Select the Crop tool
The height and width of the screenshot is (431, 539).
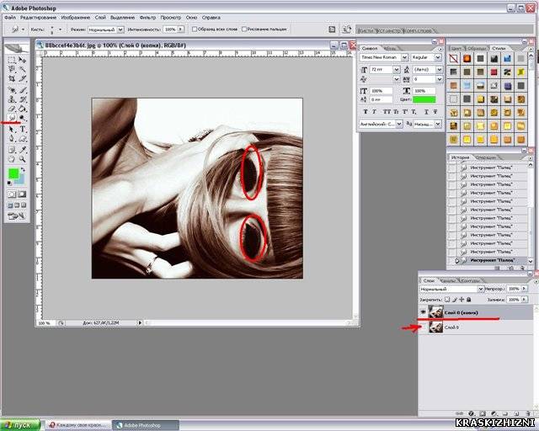pos(12,78)
